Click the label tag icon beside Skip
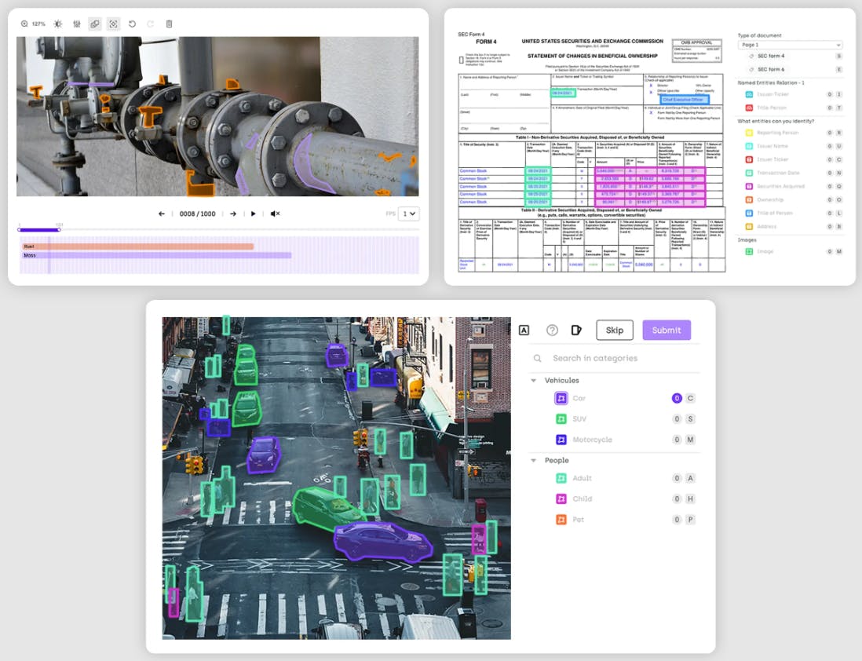Viewport: 862px width, 661px height. pos(576,330)
